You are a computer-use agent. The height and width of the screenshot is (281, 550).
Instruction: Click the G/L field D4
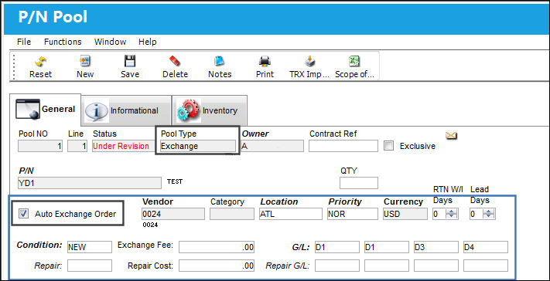[486, 247]
